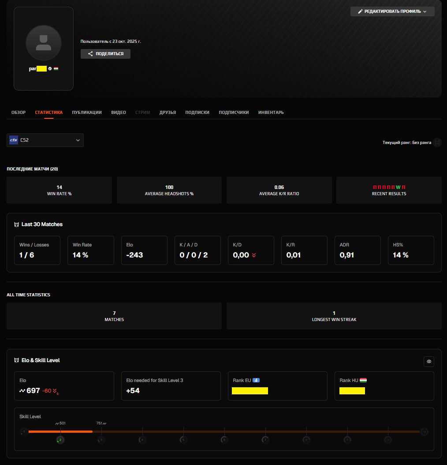Click the Recent Results card

click(389, 190)
